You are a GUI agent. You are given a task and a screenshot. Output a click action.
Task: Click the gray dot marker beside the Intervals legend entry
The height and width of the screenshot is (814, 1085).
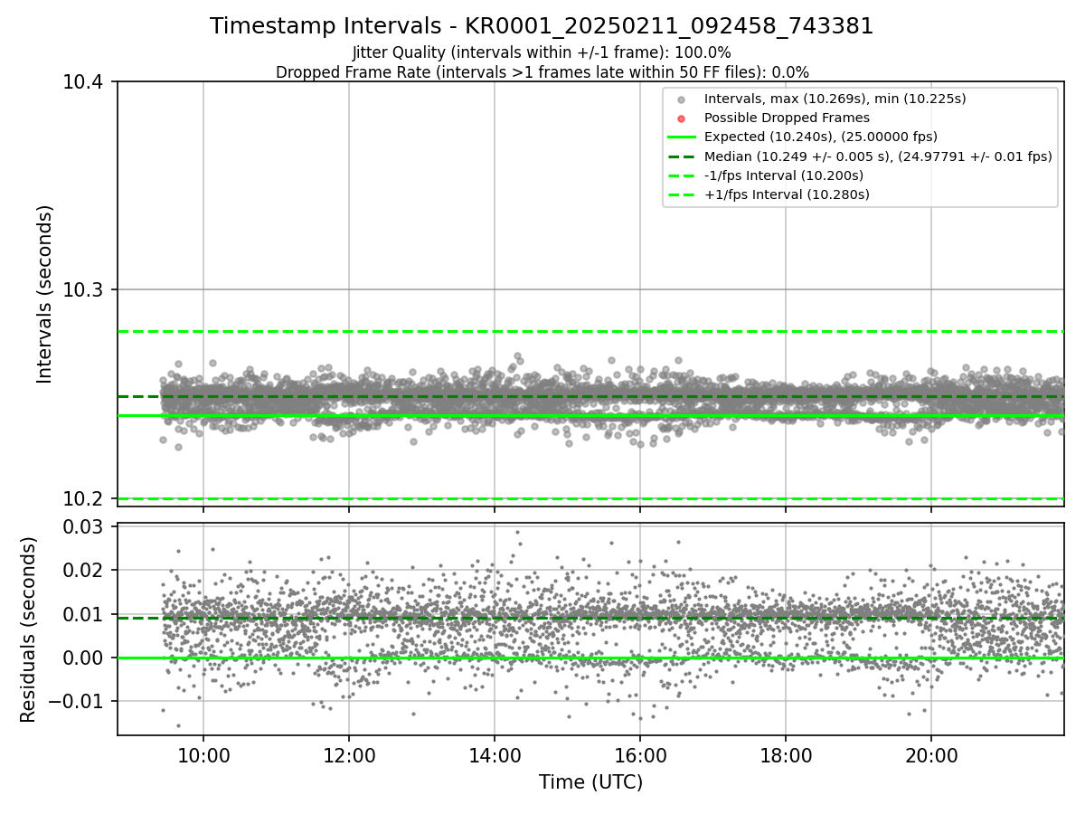[x=682, y=99]
